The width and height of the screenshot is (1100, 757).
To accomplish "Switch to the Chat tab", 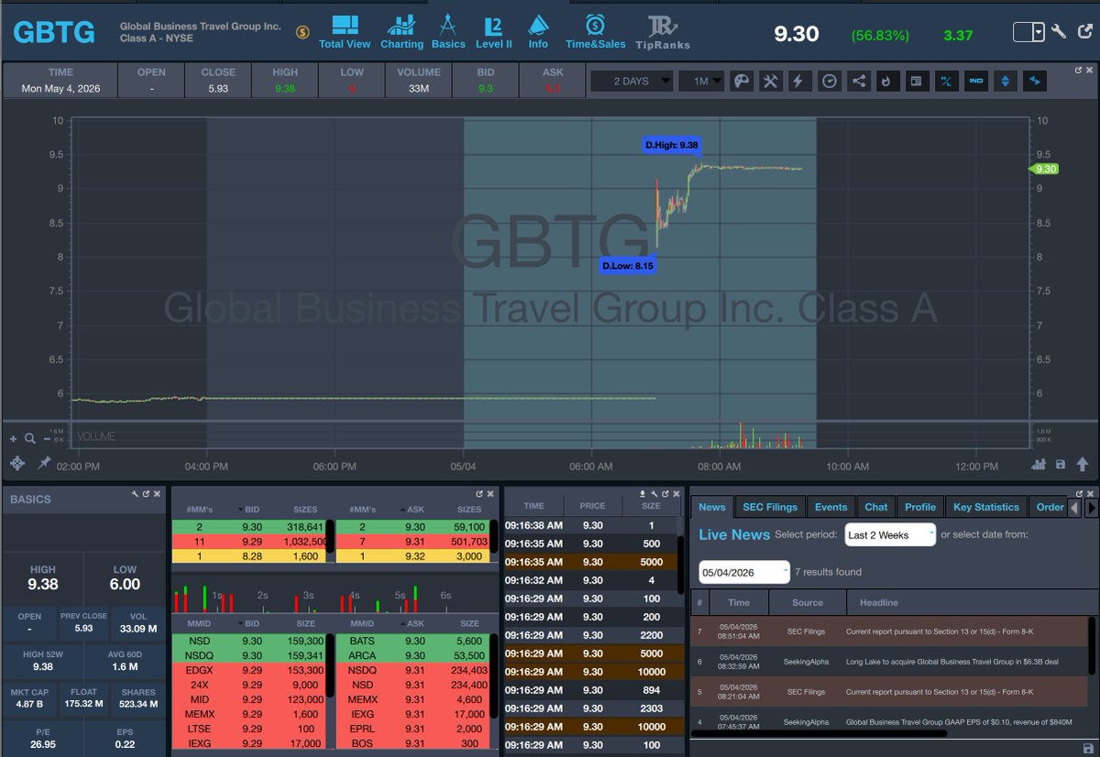I will 876,507.
